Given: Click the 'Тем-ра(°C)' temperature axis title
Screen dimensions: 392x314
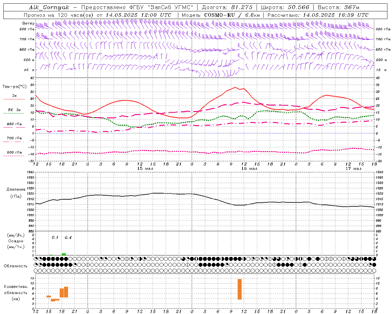Looking at the screenshot, I should 14,87.
